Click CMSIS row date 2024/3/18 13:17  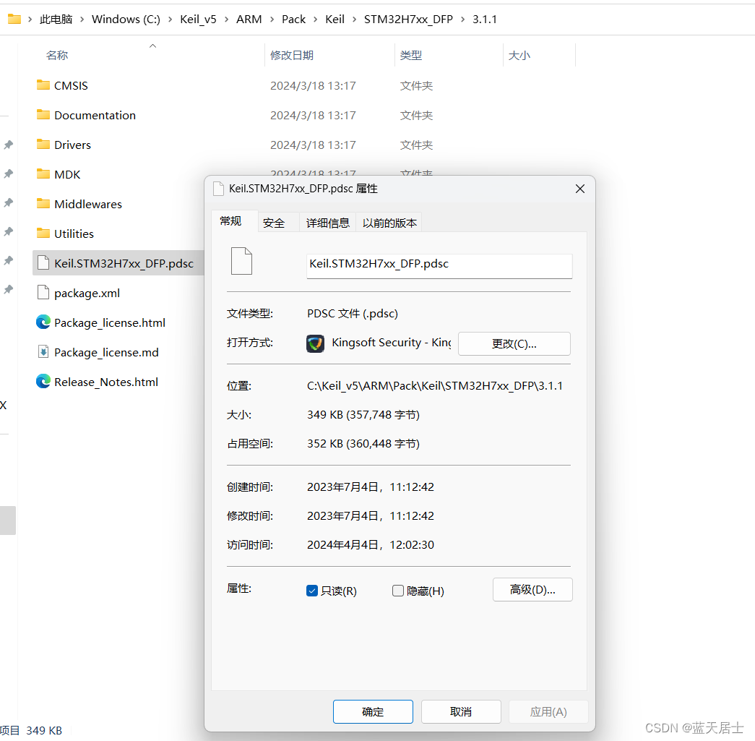[313, 86]
